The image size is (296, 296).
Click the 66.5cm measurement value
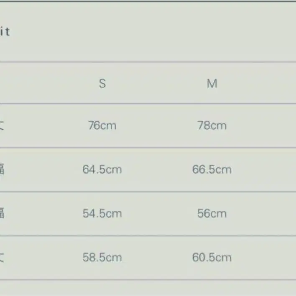[x=212, y=169]
